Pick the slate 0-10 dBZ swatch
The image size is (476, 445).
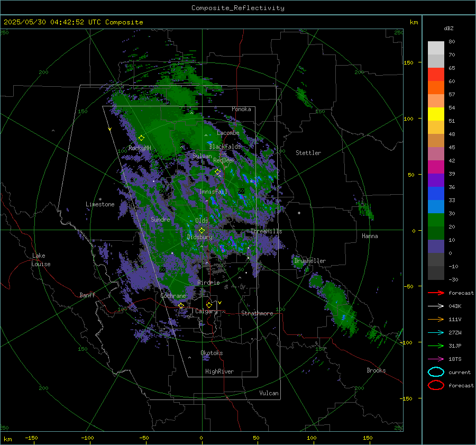[x=436, y=246]
